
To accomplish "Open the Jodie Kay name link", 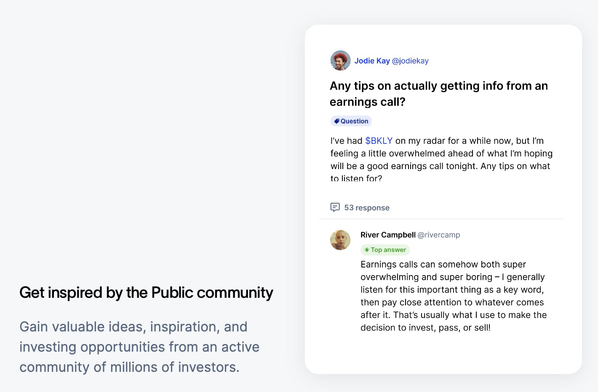I will click(x=372, y=61).
